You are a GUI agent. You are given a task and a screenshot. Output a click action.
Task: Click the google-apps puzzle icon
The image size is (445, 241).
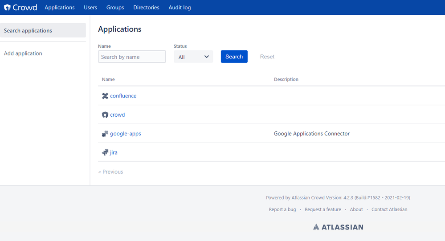tap(105, 134)
